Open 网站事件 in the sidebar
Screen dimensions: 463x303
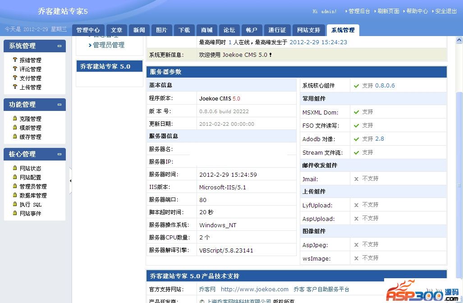coord(30,213)
